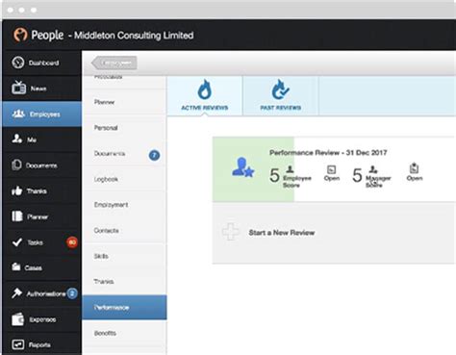Open Me via the person icon
Image resolution: width=456 pixels, height=355 pixels.
tap(17, 139)
